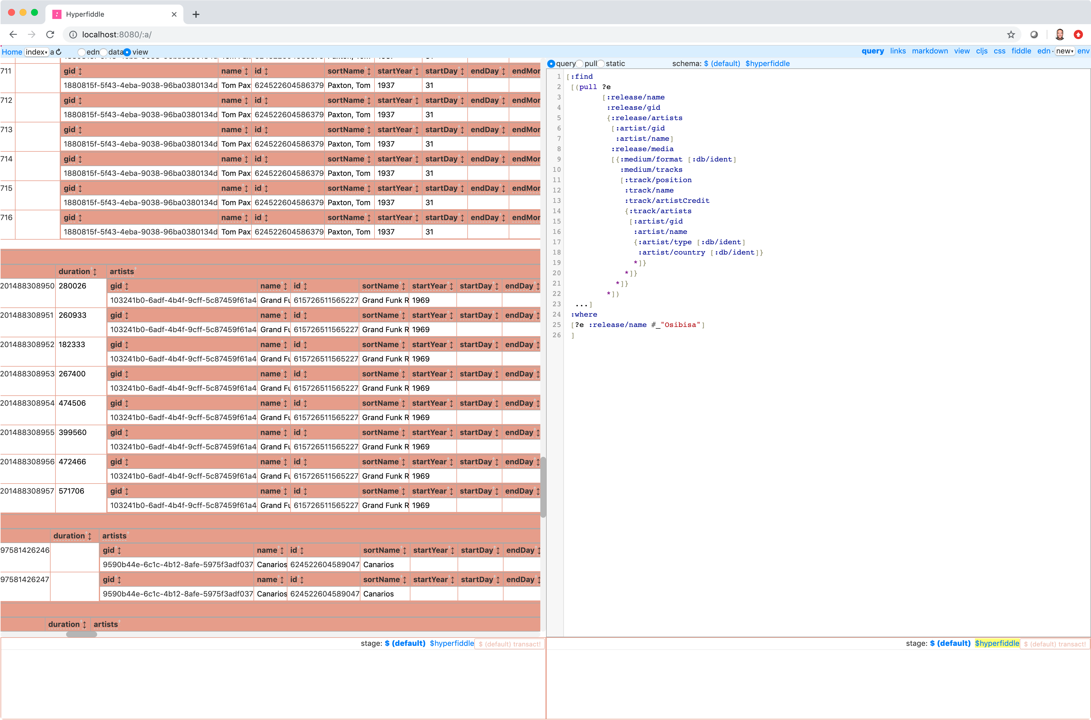This screenshot has height=720, width=1091.
Task: Select the static radio option
Action: 601,64
